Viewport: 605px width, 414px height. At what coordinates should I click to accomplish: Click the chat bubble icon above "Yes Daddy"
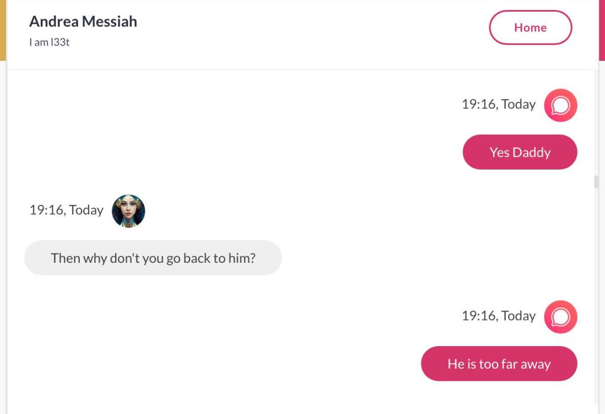click(x=560, y=105)
